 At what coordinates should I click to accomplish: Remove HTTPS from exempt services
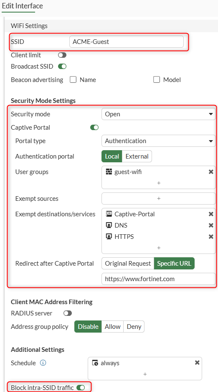[211, 236]
